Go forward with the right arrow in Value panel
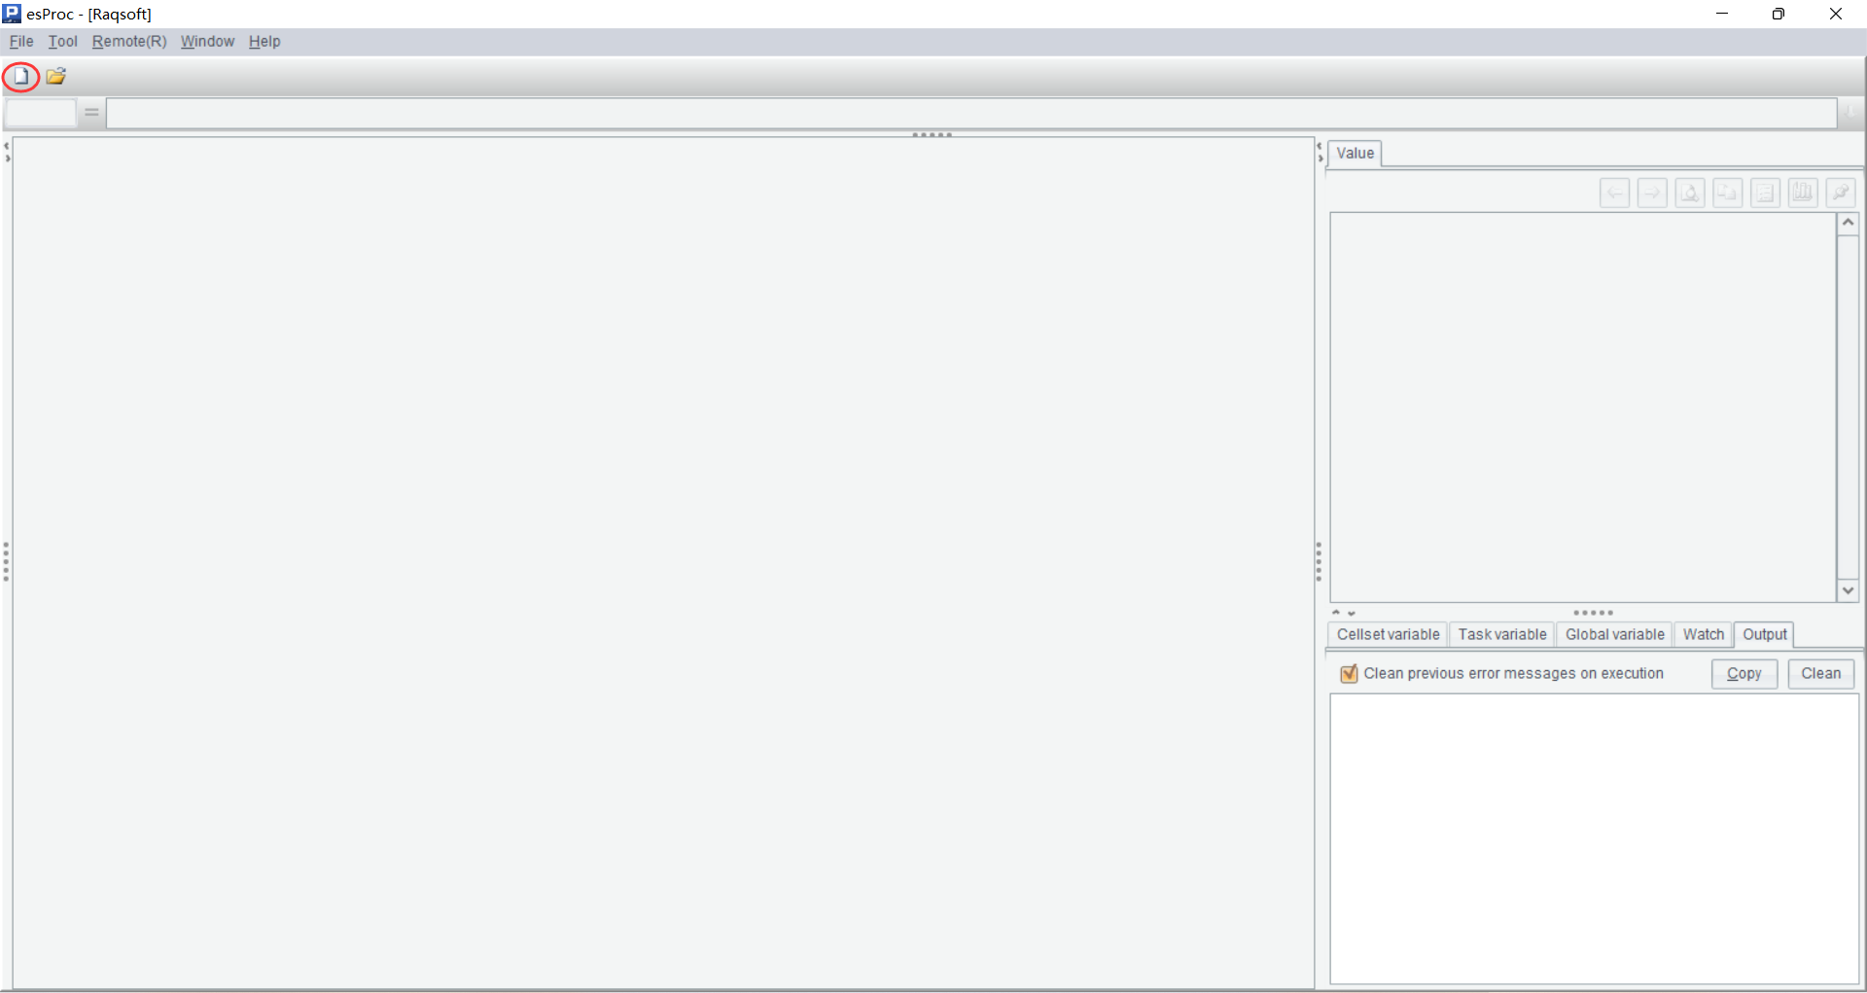The height and width of the screenshot is (993, 1867). point(1652,193)
